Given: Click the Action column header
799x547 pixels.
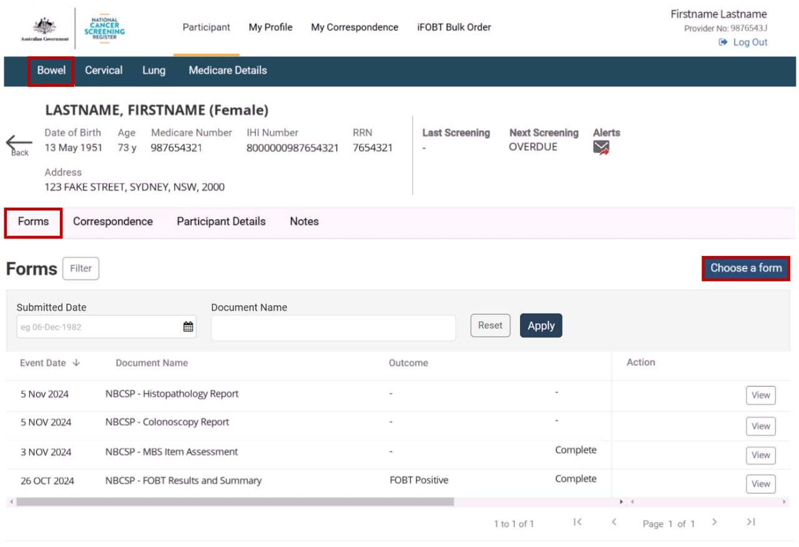Looking at the screenshot, I should [x=641, y=362].
